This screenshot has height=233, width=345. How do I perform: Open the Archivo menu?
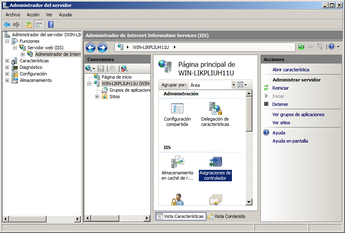13,15
